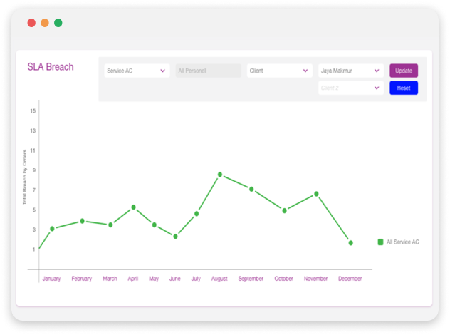The height and width of the screenshot is (335, 450).
Task: Expand the Client dropdown
Action: tap(279, 71)
